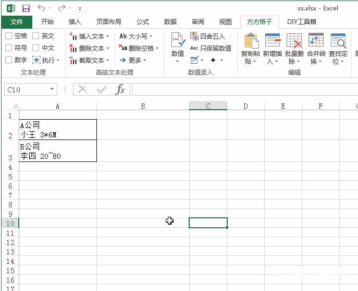358x291 pixels.
Task: Click the Save icon in quick access toolbar
Action: click(26, 8)
